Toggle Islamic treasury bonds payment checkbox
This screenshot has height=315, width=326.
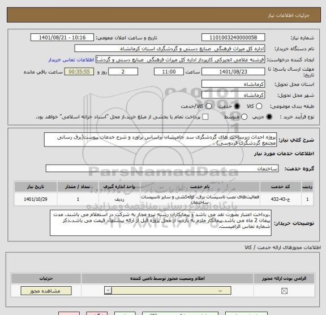[x=205, y=116]
